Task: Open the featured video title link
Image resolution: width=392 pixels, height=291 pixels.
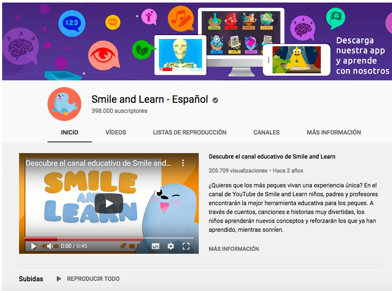Action: 272,156
